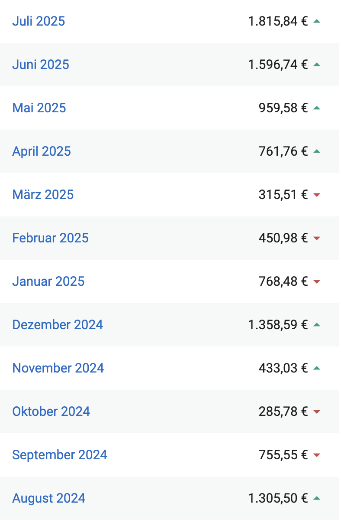Select the September 2024 link
The height and width of the screenshot is (523, 341).
click(60, 455)
